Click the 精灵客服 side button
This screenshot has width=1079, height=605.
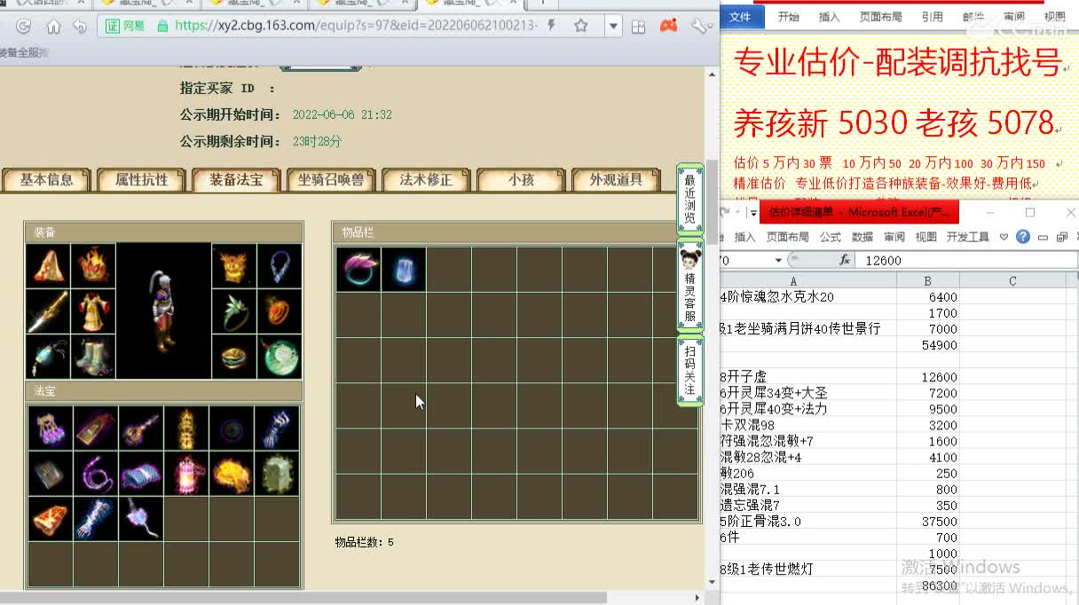(x=689, y=286)
